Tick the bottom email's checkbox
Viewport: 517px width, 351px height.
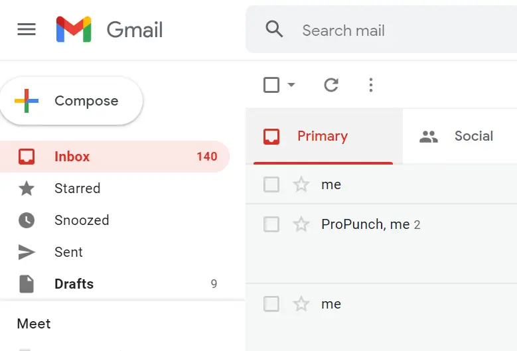(x=271, y=304)
